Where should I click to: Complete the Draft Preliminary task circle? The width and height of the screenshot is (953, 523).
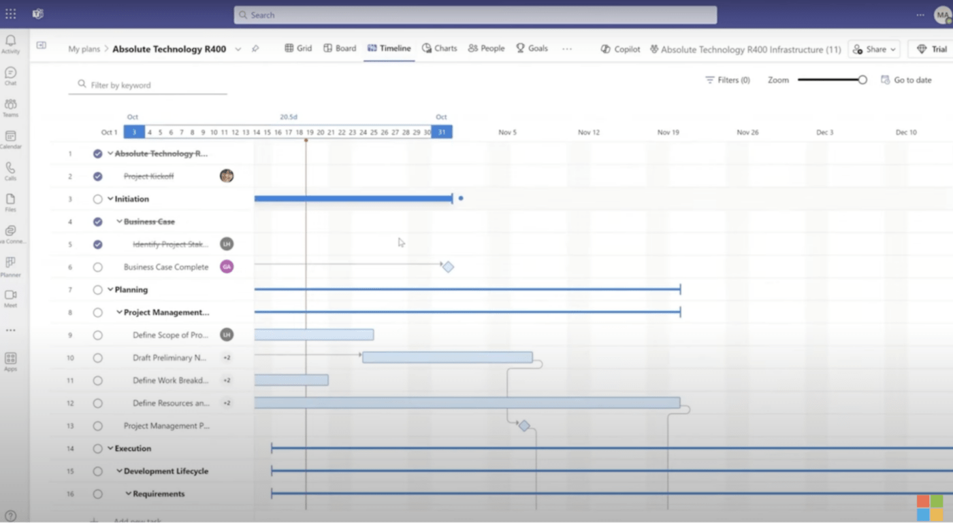click(x=98, y=358)
